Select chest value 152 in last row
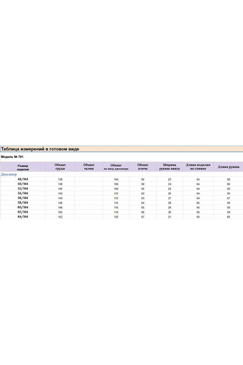 click(60, 217)
